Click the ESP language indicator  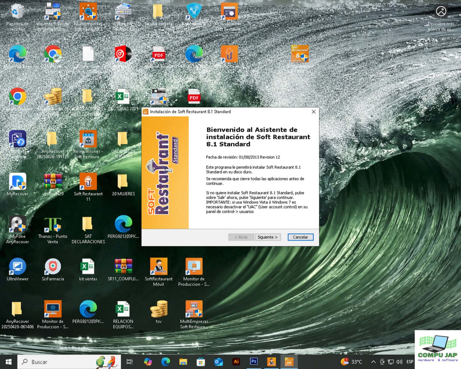point(410,362)
